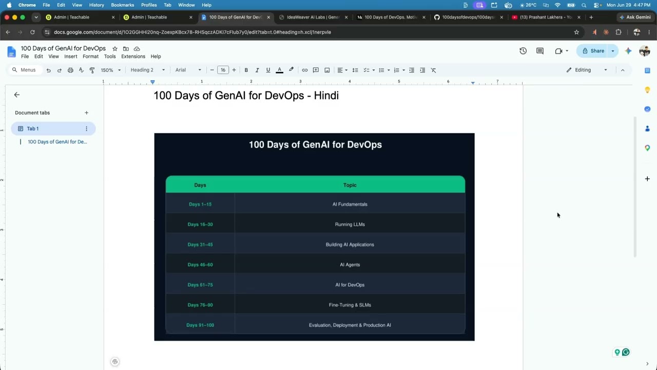This screenshot has height=370, width=657.
Task: Jump to '100 Days of GenAI for De...' outline heading
Action: coord(57,142)
